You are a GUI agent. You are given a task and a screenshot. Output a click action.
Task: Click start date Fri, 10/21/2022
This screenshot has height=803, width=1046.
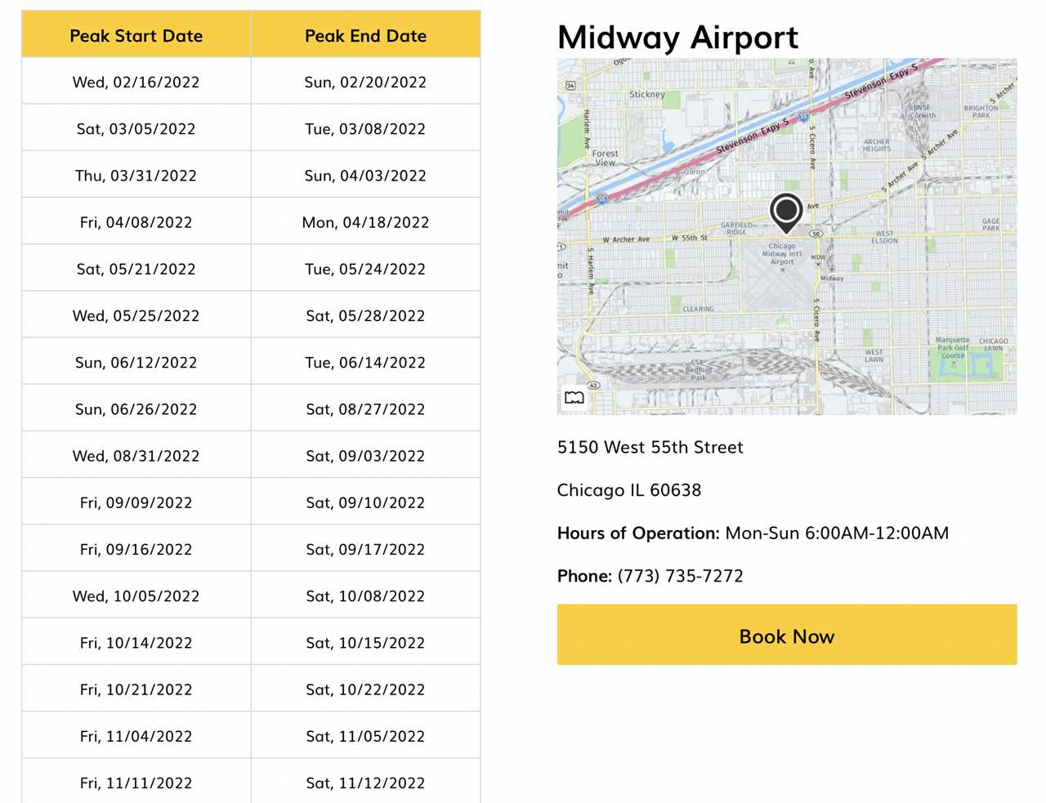tap(136, 690)
